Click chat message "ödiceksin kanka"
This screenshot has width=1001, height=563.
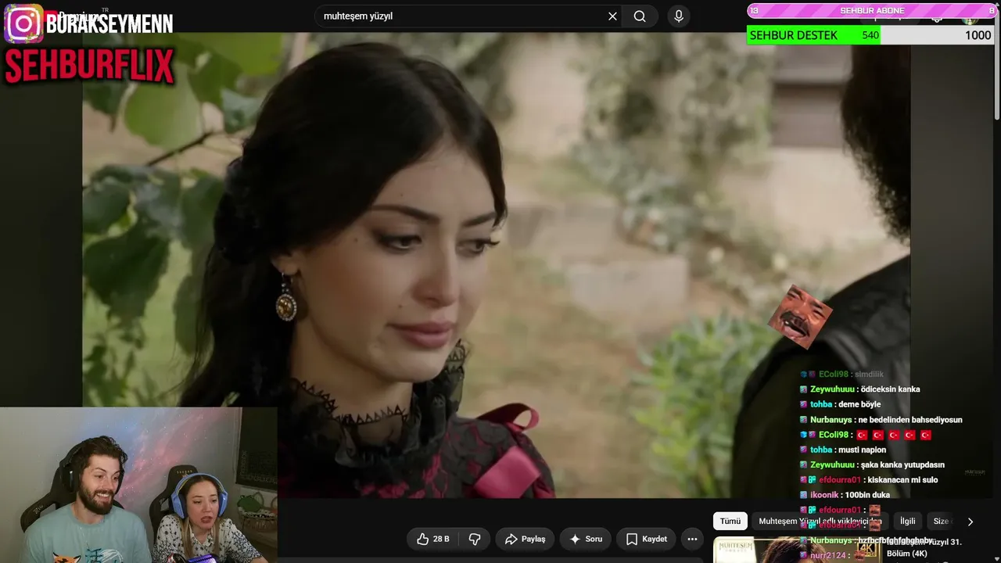pyautogui.click(x=890, y=389)
